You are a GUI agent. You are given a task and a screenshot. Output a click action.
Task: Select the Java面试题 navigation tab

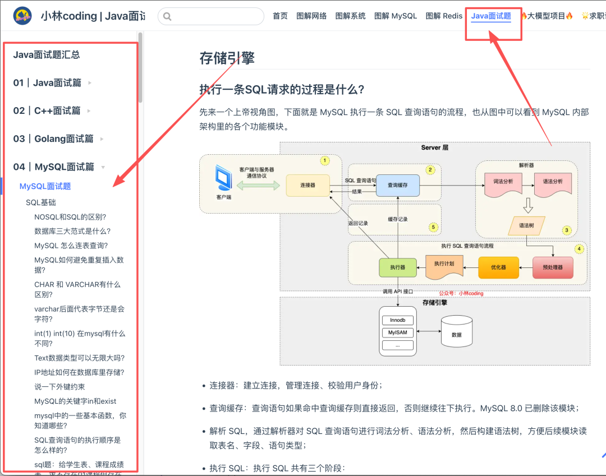491,16
